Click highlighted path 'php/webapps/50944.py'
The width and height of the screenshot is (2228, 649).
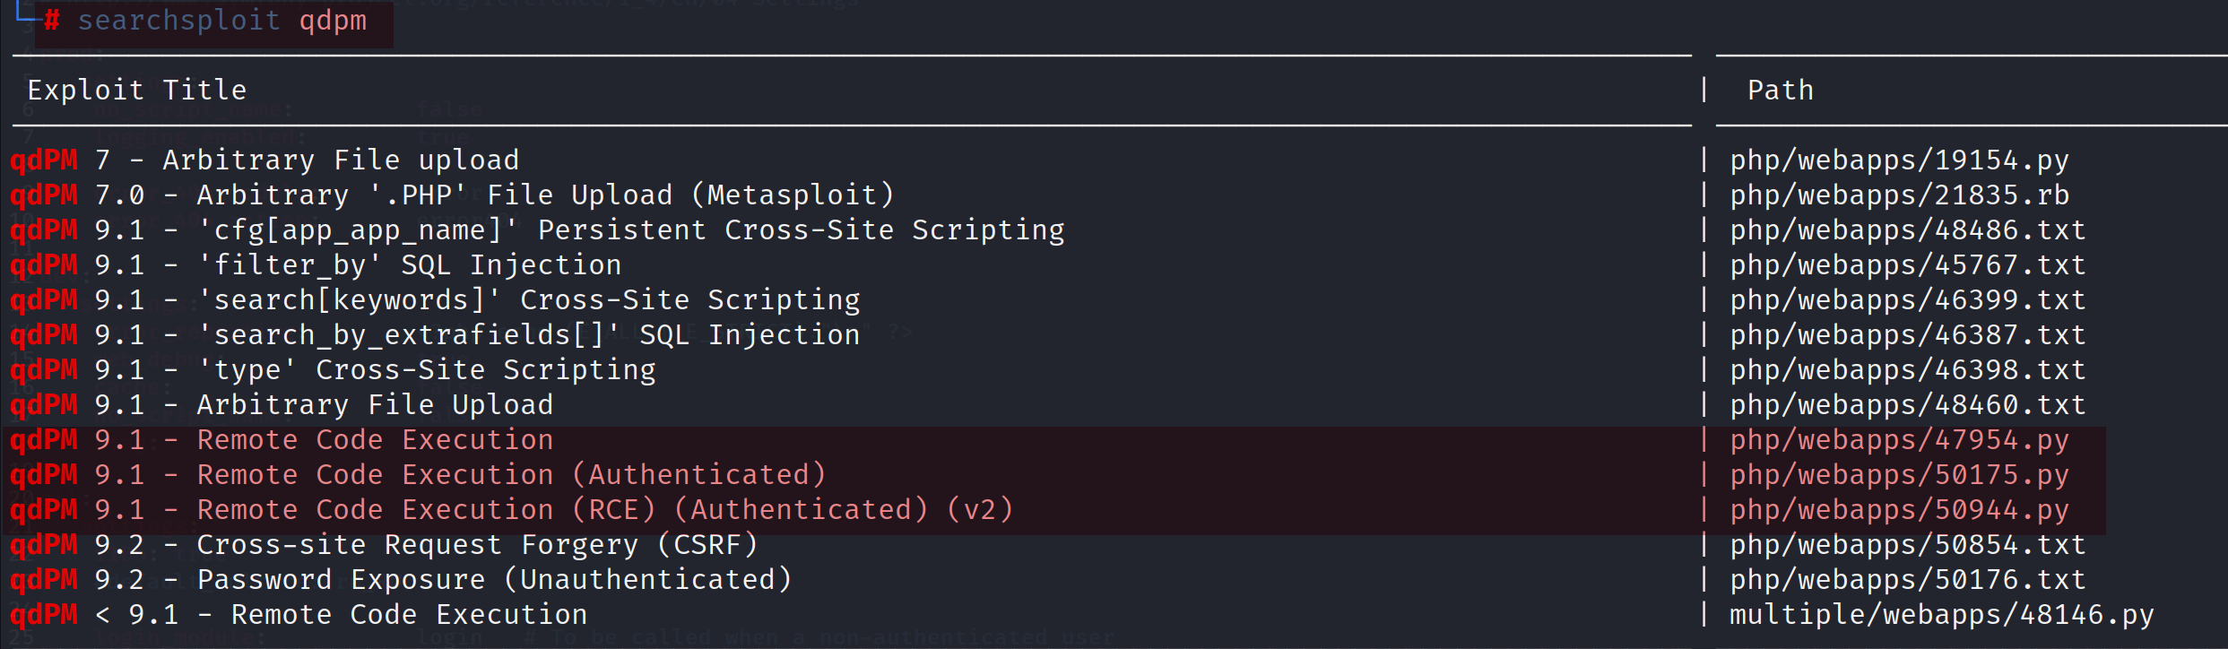(x=1899, y=510)
